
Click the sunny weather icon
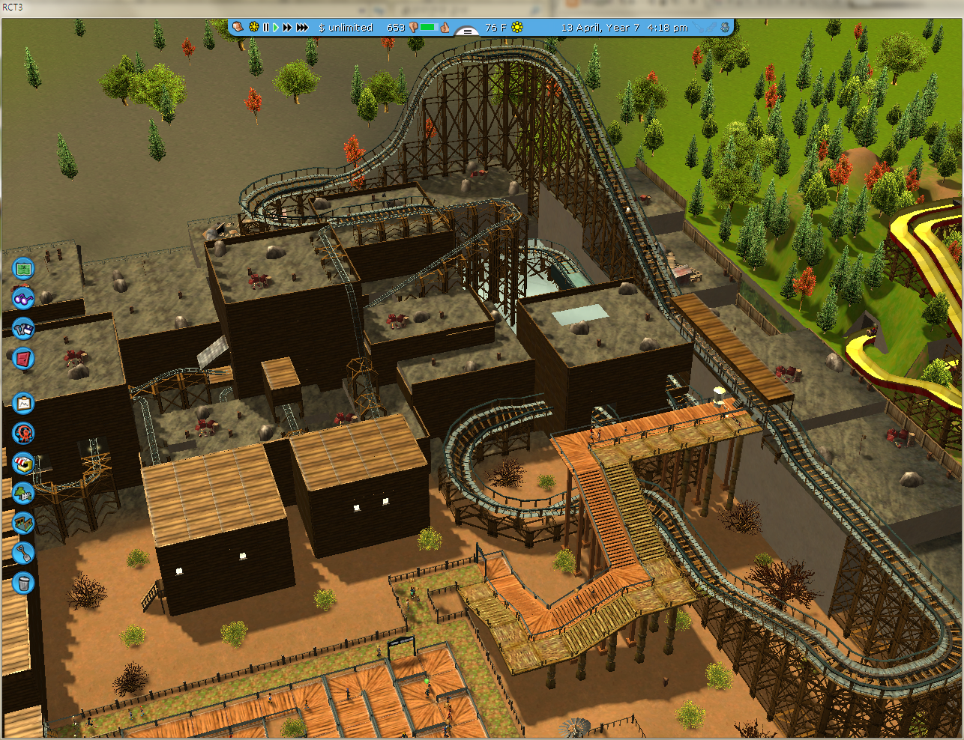click(517, 27)
